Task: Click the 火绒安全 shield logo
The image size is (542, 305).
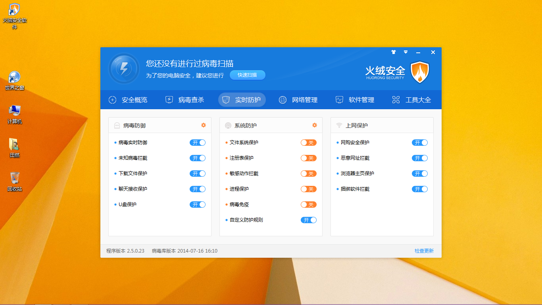Action: [419, 72]
